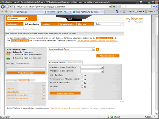Open the Ich bin ein(e) dropdown
The width and height of the screenshot is (159, 119).
(18, 18)
